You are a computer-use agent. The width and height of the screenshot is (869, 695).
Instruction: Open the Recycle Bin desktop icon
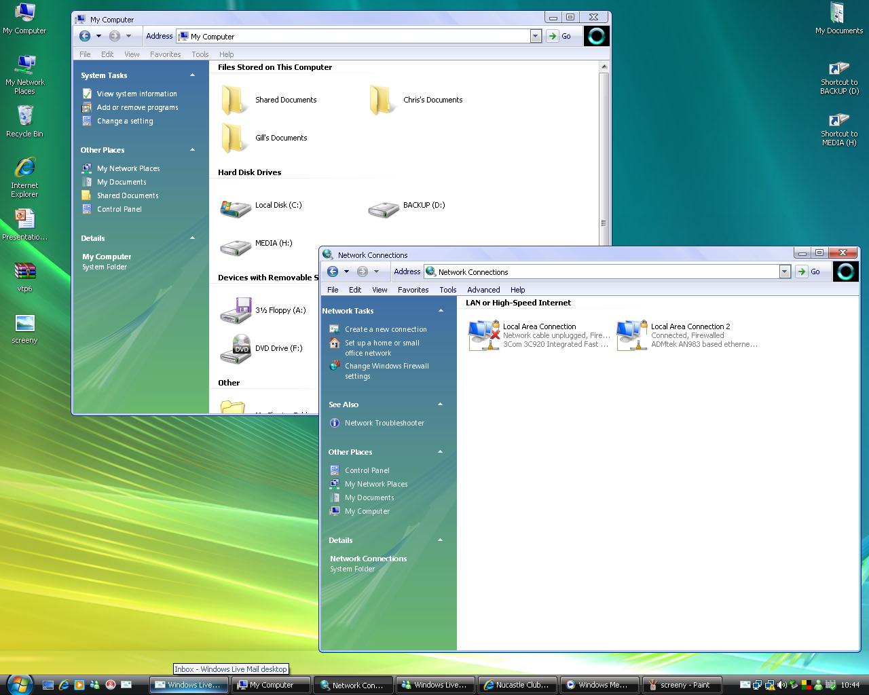click(x=24, y=117)
